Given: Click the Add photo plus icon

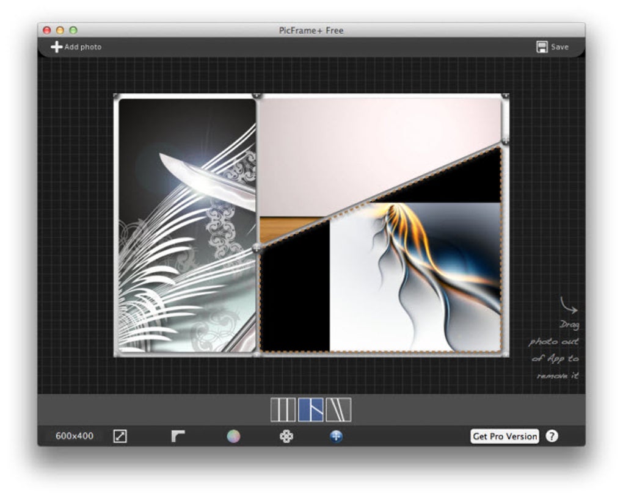Looking at the screenshot, I should (x=56, y=47).
